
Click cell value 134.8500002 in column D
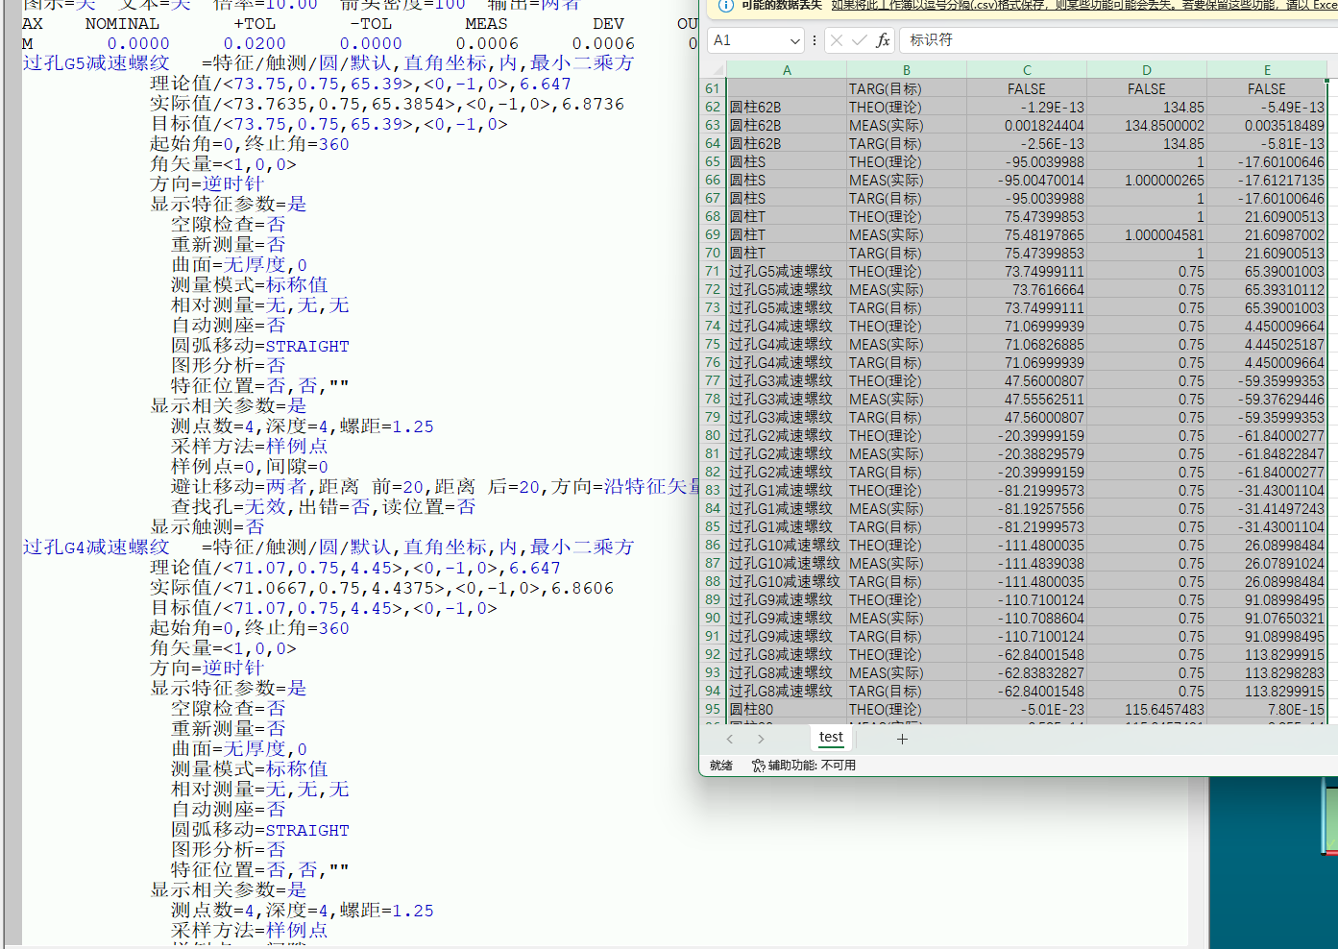point(1147,125)
